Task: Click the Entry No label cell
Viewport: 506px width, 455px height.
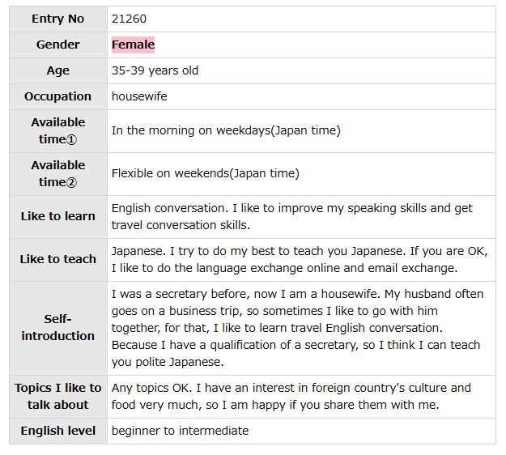Action: click(x=58, y=19)
